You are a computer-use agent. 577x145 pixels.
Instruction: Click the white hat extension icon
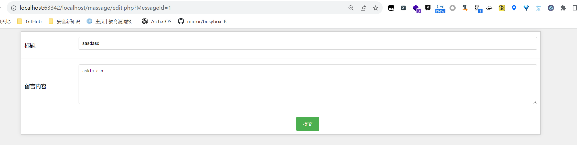click(x=489, y=8)
